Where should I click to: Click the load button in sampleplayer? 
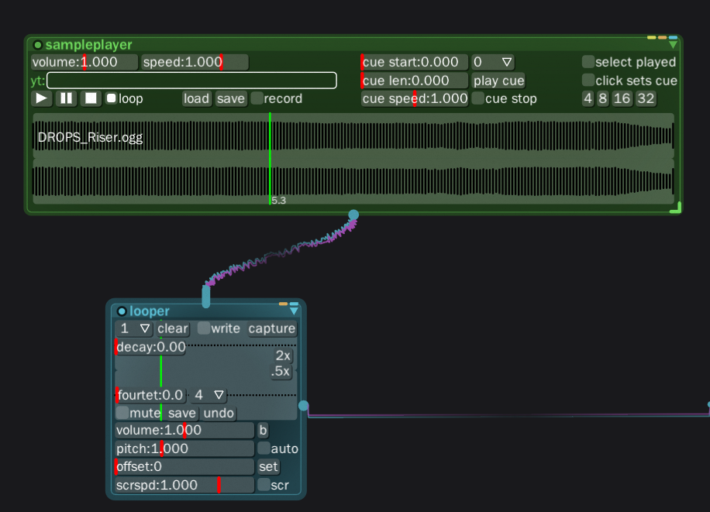tap(196, 98)
